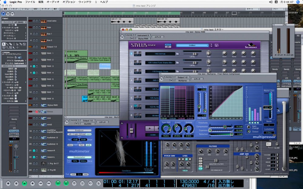This screenshot has height=189, width=303.
Task: Click the Rewind button in the transport bar
Action: point(41,183)
